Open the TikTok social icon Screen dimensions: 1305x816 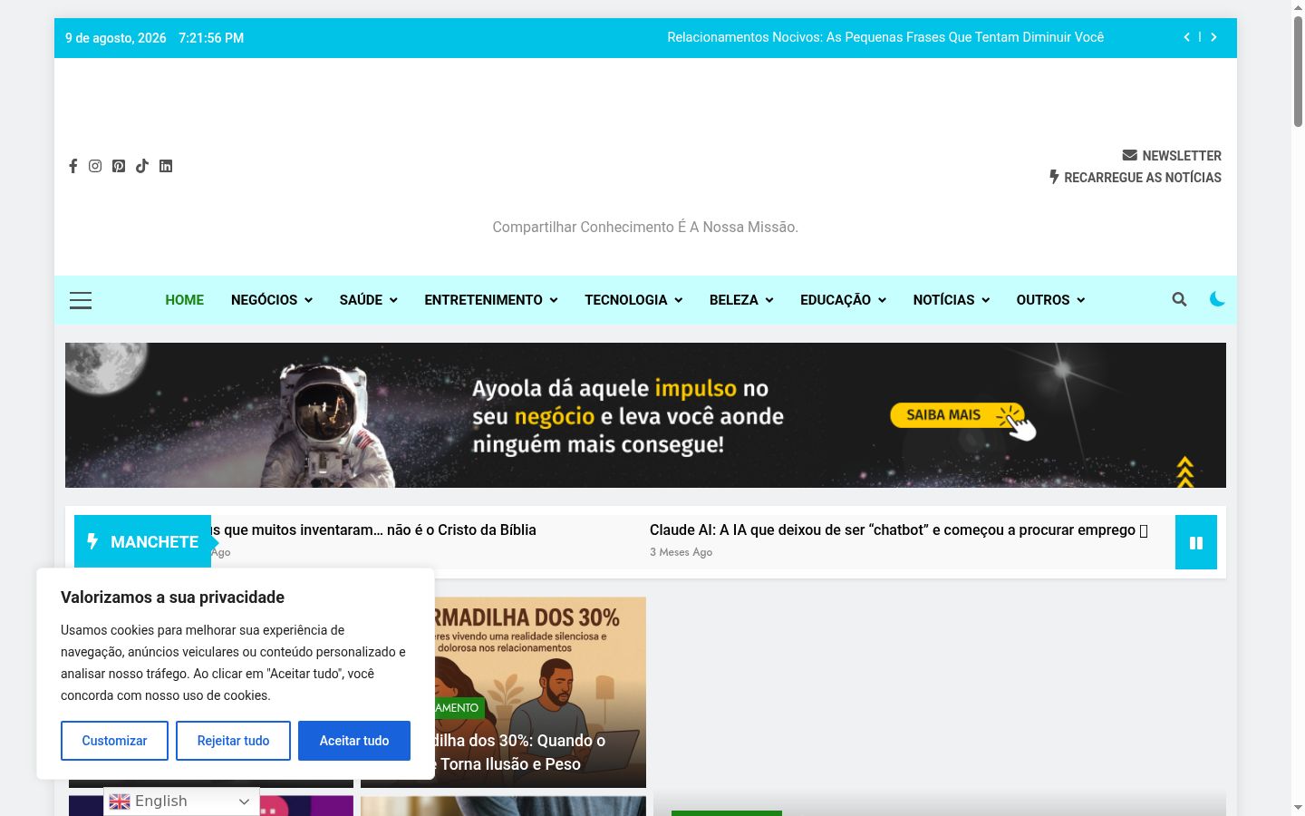pyautogui.click(x=142, y=166)
